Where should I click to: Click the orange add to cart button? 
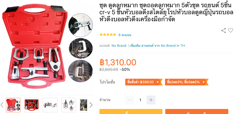[x=197, y=111]
